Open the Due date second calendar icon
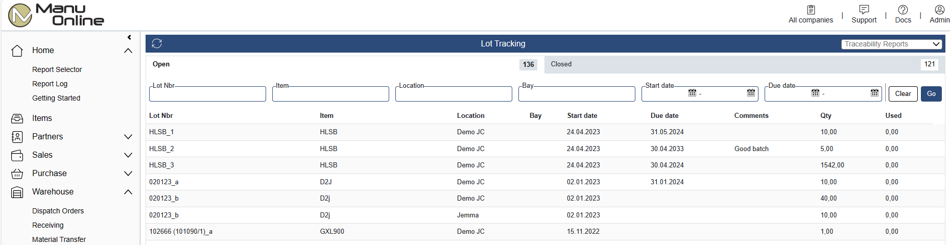 [874, 93]
